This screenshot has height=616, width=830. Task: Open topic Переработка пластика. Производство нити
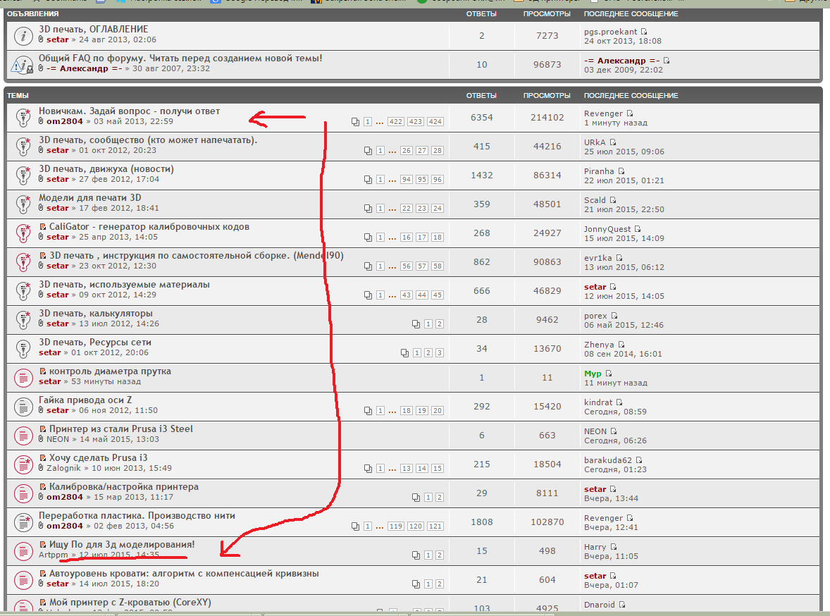click(x=137, y=516)
